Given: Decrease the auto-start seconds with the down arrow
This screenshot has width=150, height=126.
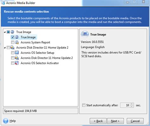Looking at the screenshot, I should pyautogui.click(x=132, y=106).
